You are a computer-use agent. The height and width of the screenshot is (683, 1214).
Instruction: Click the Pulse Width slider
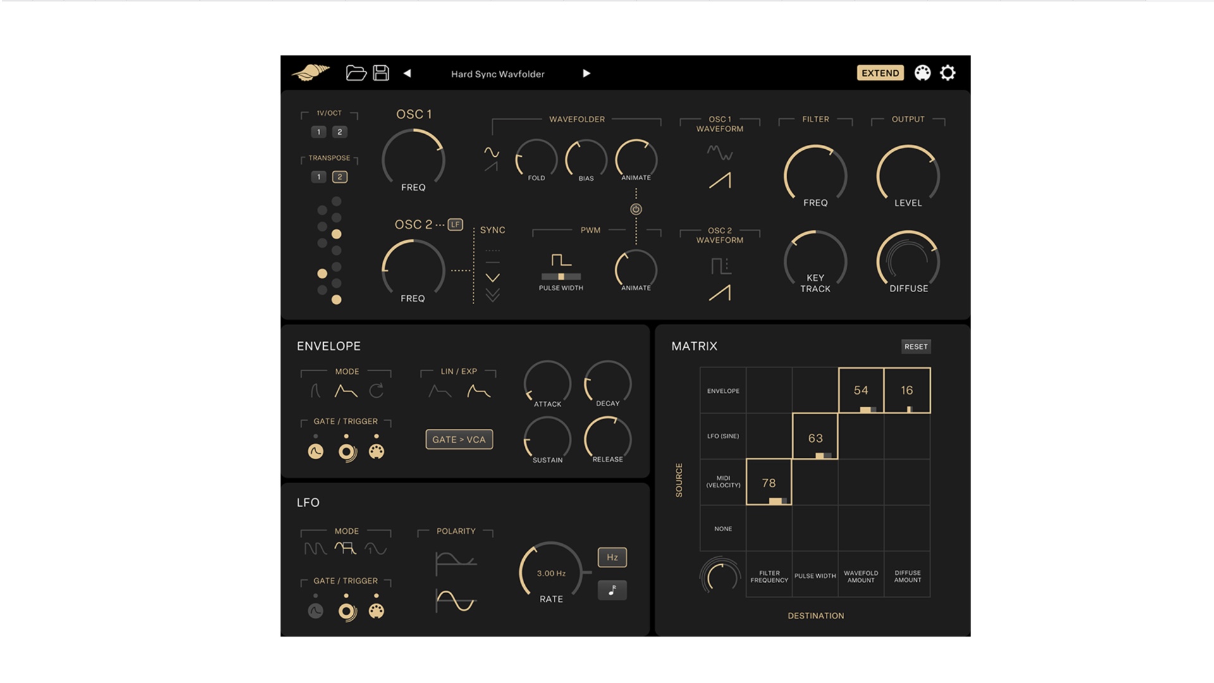click(561, 277)
